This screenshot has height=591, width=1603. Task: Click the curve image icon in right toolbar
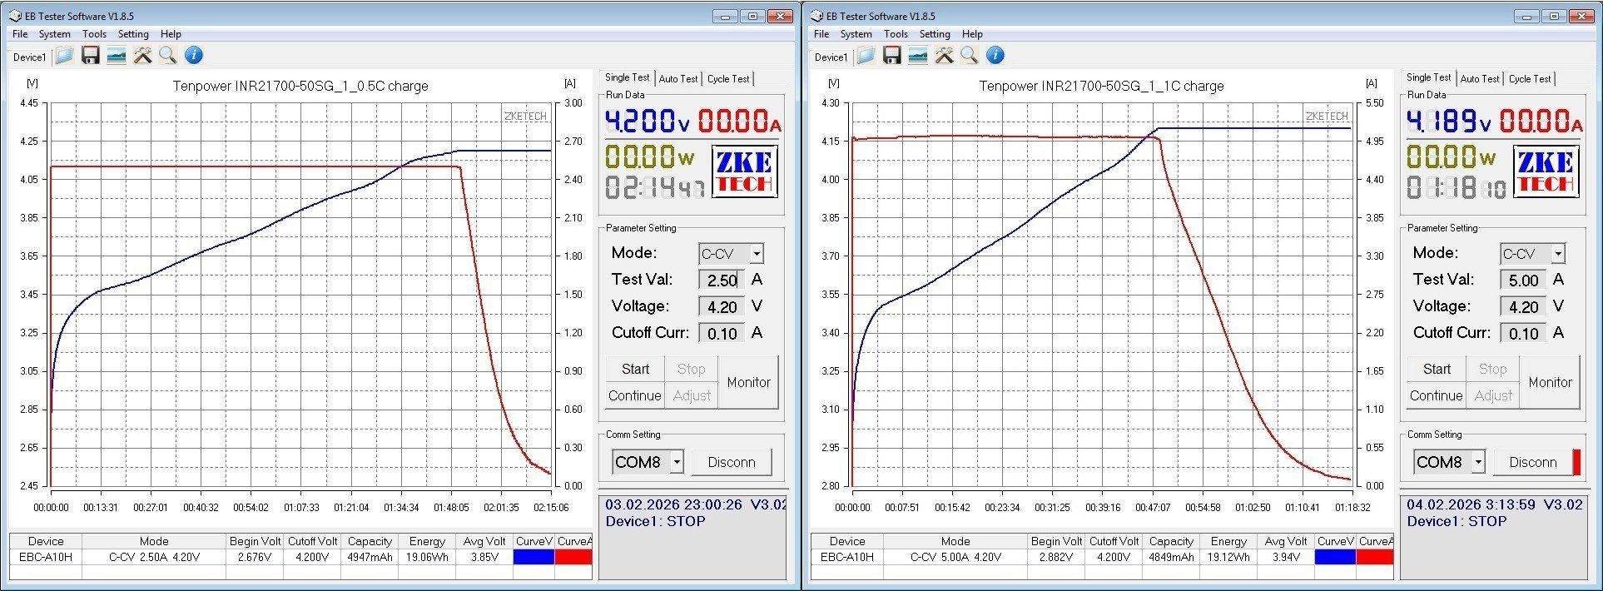[918, 56]
